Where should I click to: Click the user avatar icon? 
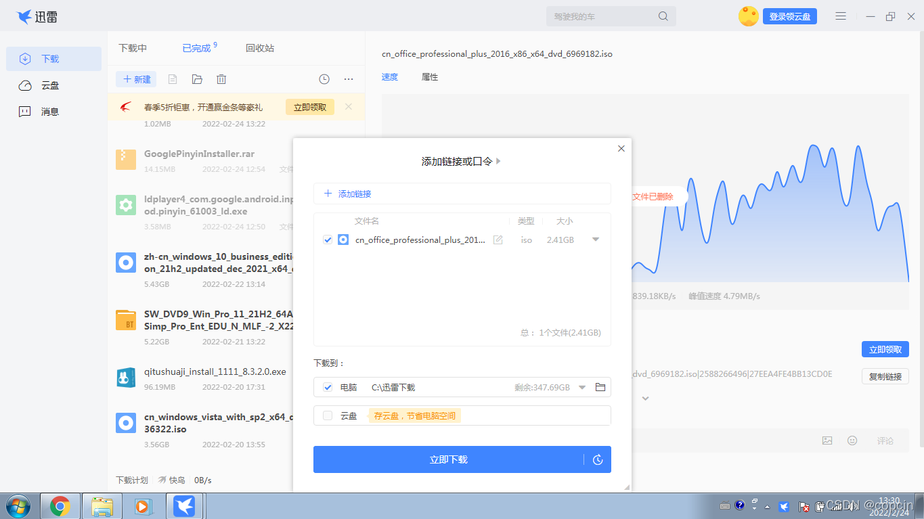click(749, 16)
